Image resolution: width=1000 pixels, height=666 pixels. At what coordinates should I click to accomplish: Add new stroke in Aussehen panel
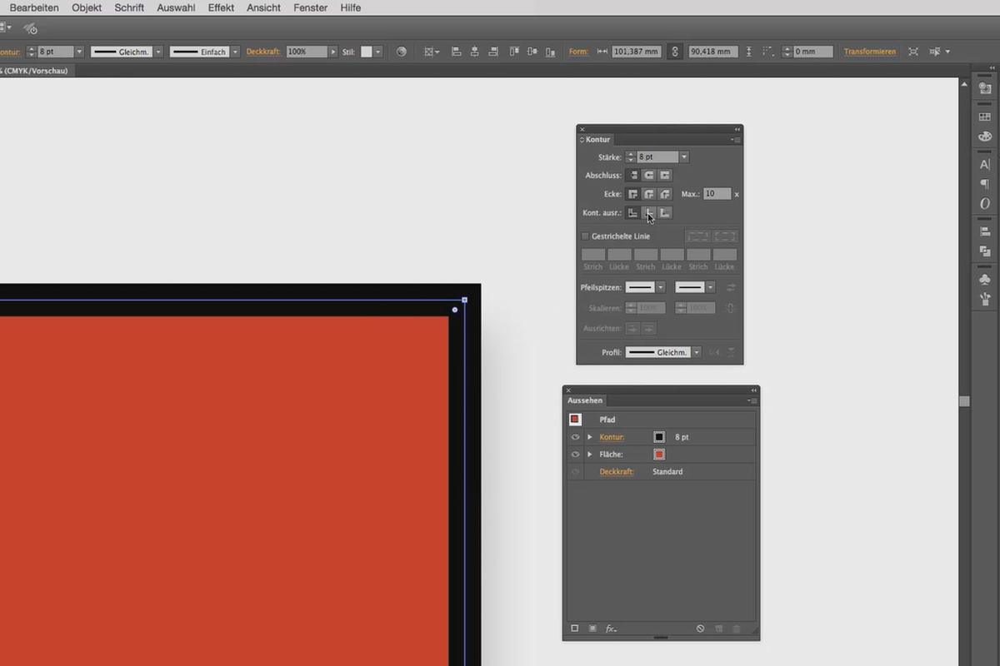click(575, 629)
